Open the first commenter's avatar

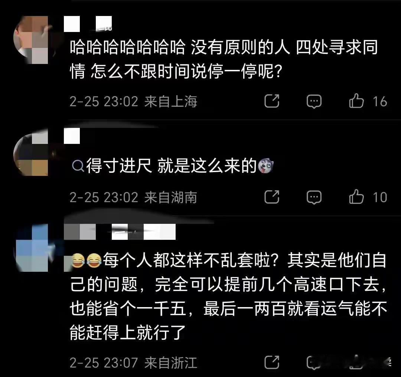point(31,40)
